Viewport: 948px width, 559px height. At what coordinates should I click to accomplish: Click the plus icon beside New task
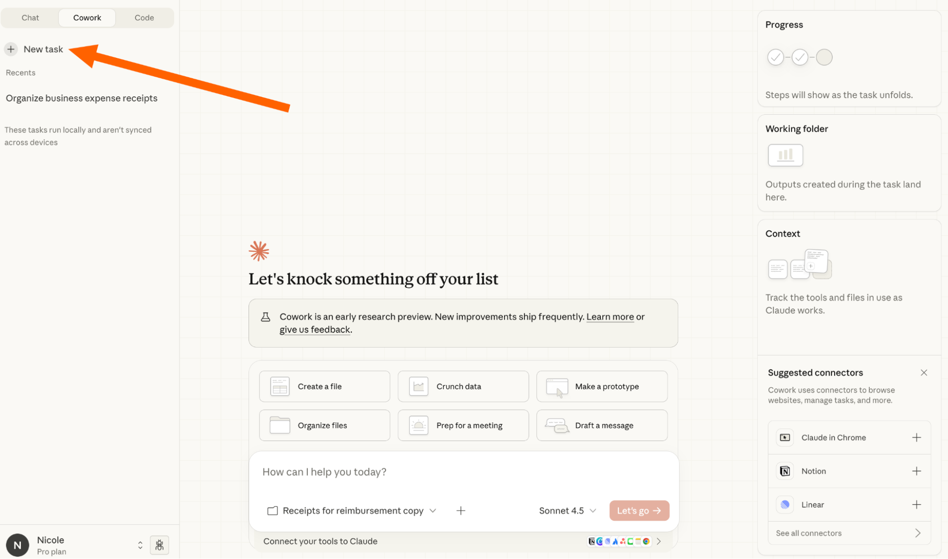[11, 49]
